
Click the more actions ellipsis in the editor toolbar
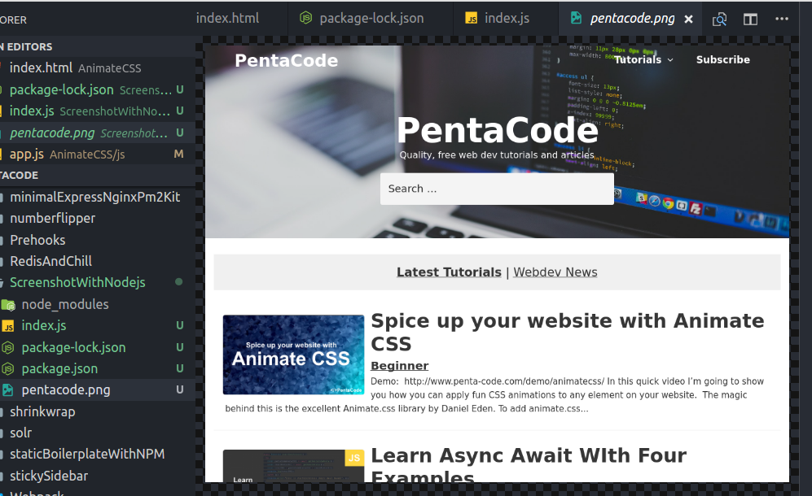781,19
